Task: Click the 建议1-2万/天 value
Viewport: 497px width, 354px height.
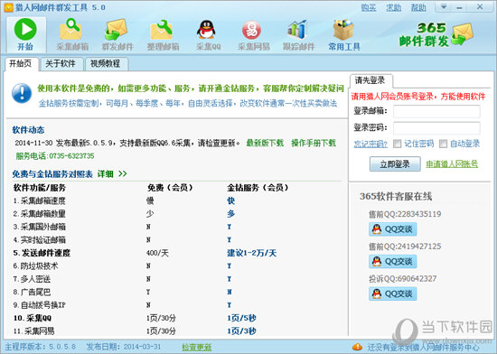Action: click(x=252, y=253)
